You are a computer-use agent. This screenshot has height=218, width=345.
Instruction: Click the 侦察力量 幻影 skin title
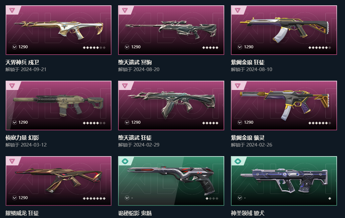click(22, 138)
